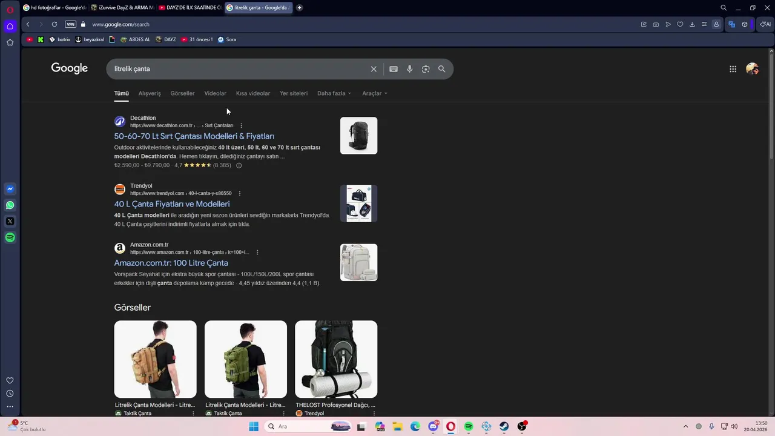Open WhatsApp in the Opera sidebar
The width and height of the screenshot is (775, 436).
(x=10, y=205)
